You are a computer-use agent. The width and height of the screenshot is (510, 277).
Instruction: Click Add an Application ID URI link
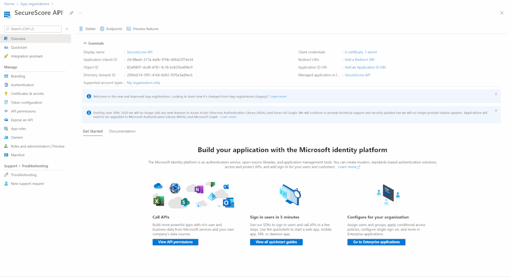pos(365,67)
